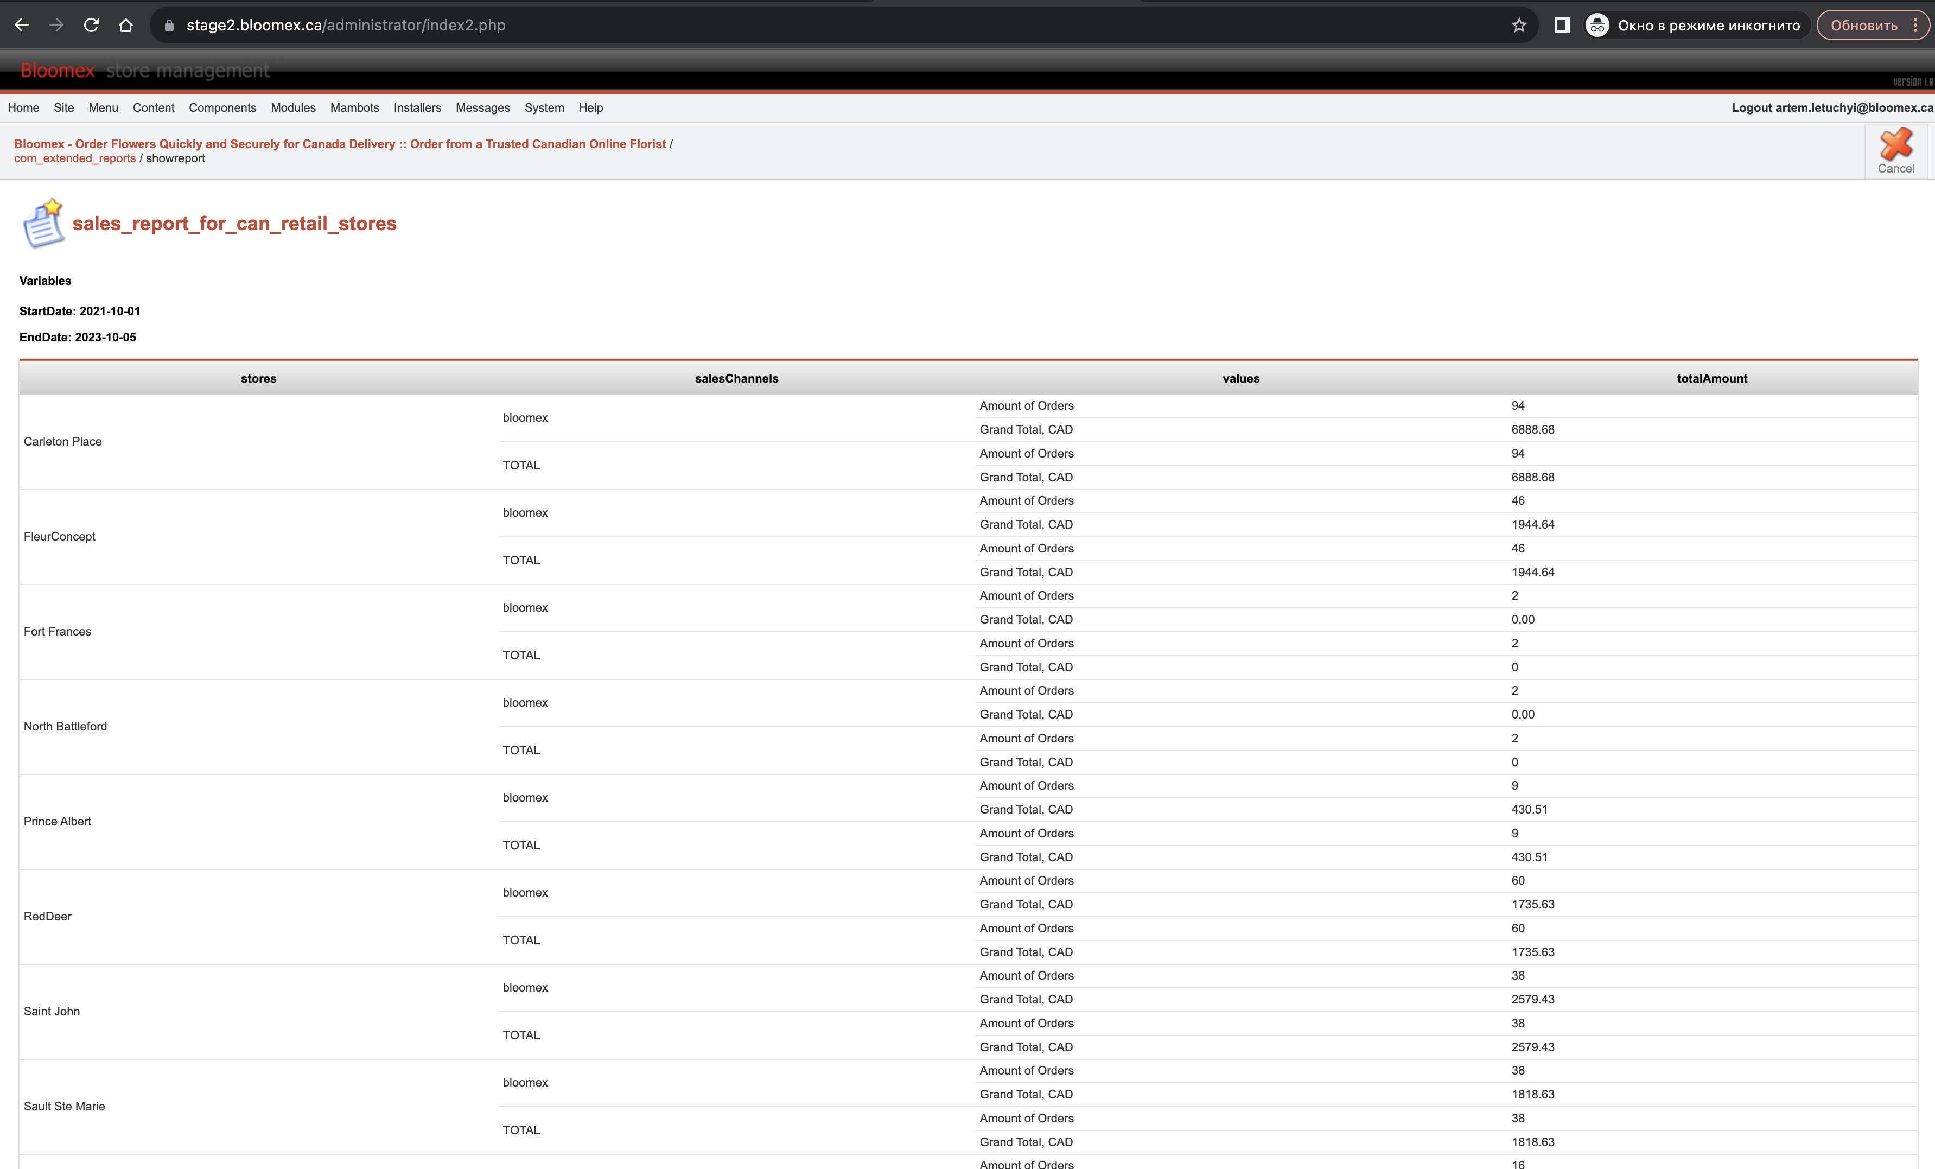
Task: Reload the page with refresh icon
Action: click(91, 25)
